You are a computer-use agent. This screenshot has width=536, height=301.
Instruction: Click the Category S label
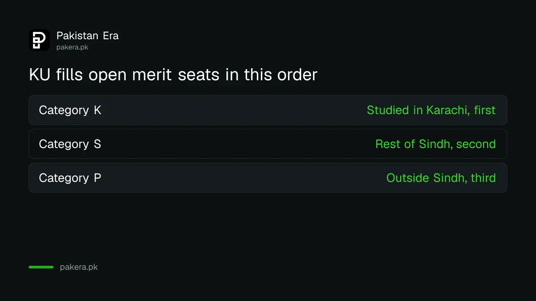point(70,144)
